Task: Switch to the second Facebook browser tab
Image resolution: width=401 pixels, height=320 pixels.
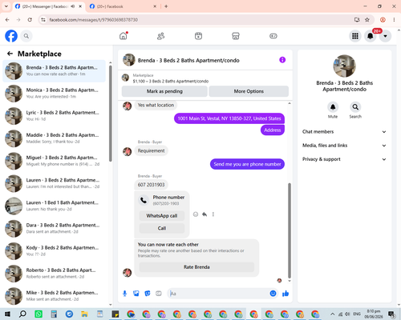Action: [123, 6]
